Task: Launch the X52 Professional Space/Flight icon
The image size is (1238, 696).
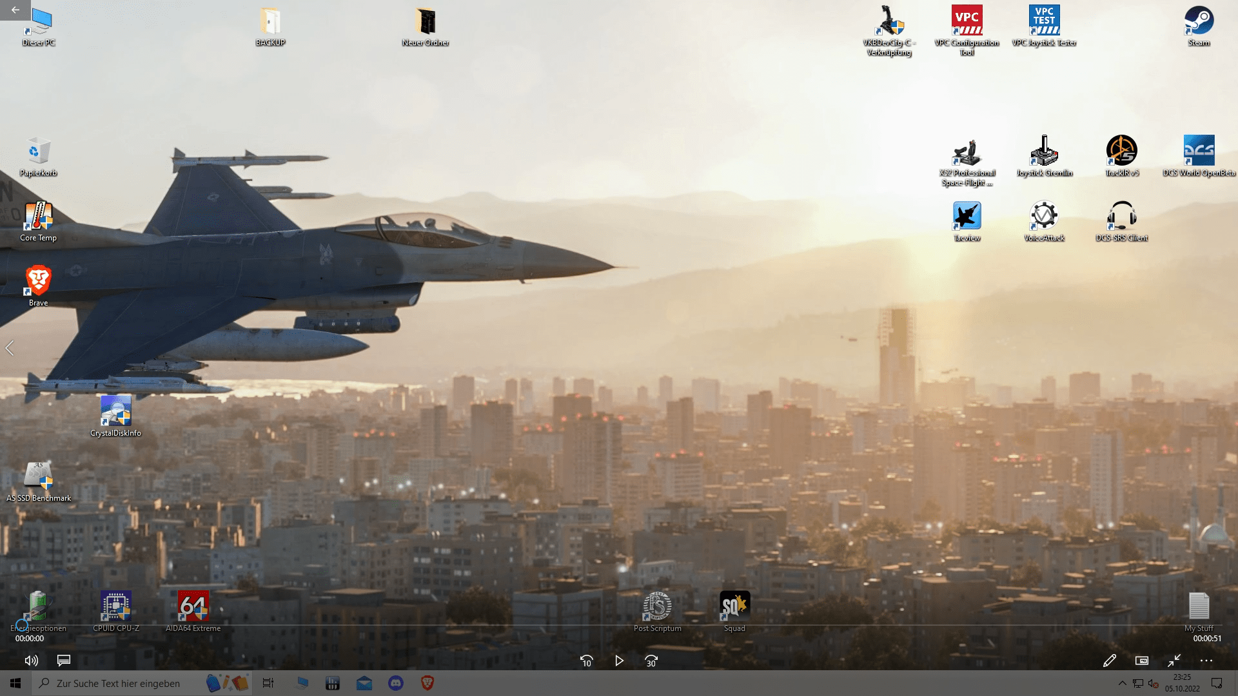Action: (967, 162)
